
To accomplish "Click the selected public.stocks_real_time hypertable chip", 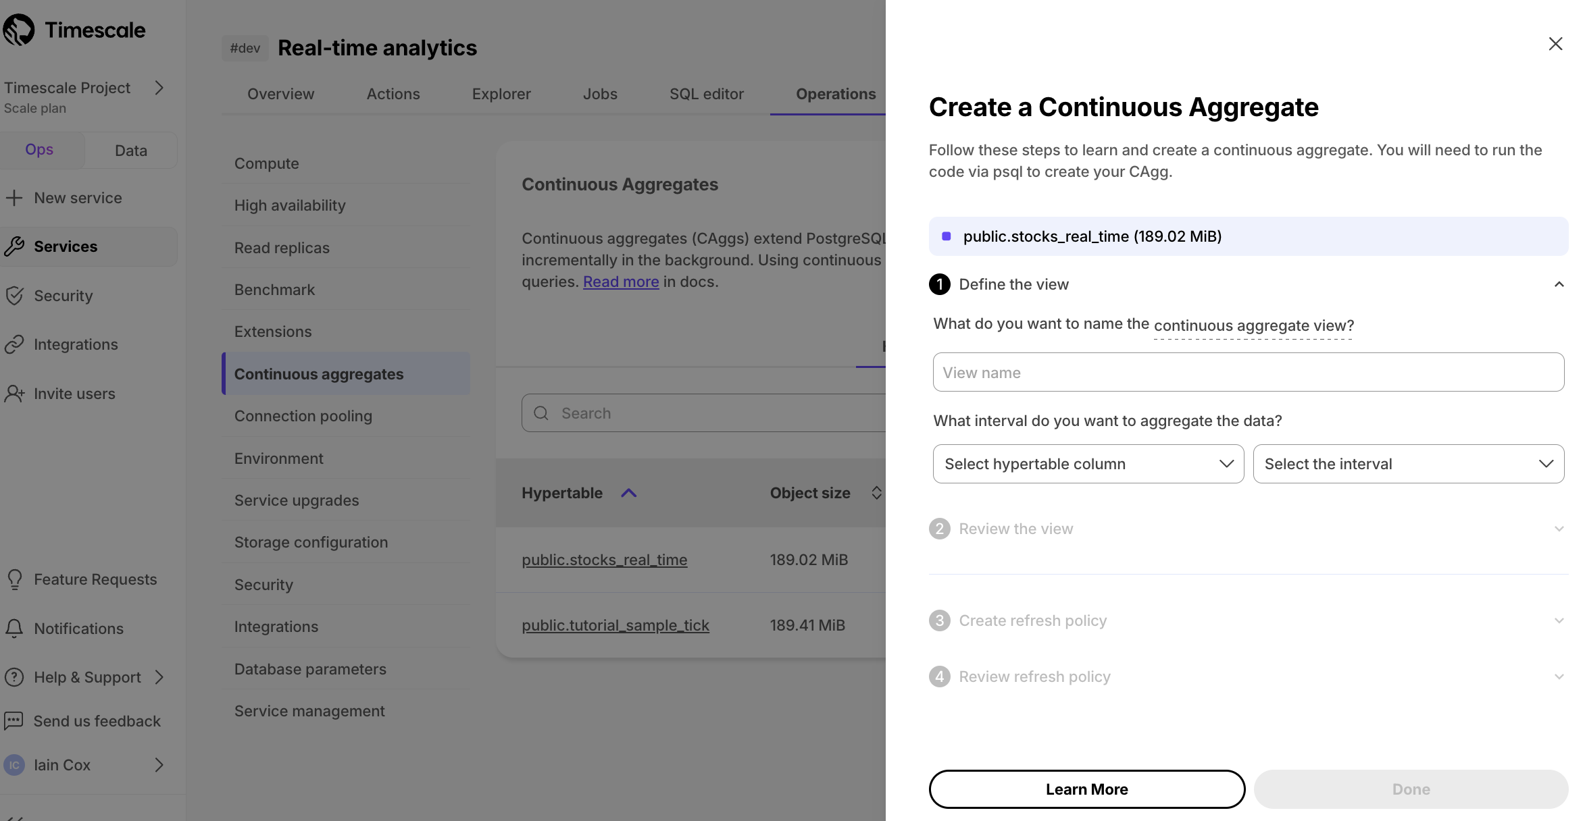I will pyautogui.click(x=1249, y=236).
